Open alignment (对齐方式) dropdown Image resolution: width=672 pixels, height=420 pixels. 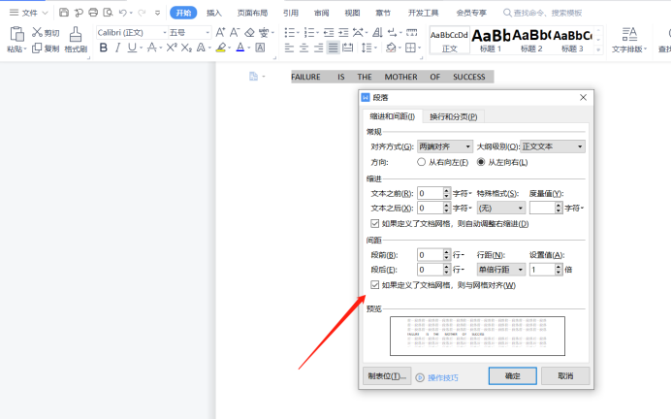tap(445, 146)
